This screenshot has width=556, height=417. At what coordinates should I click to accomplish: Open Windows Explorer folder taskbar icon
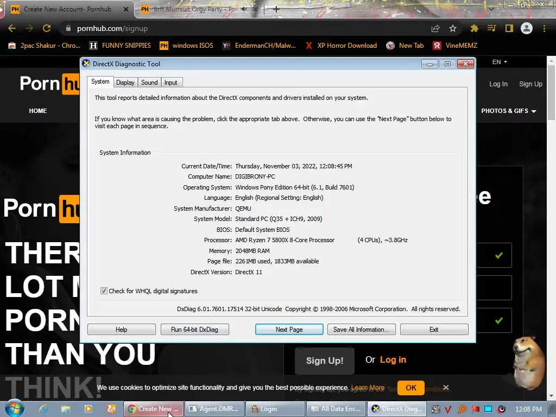pos(66,409)
